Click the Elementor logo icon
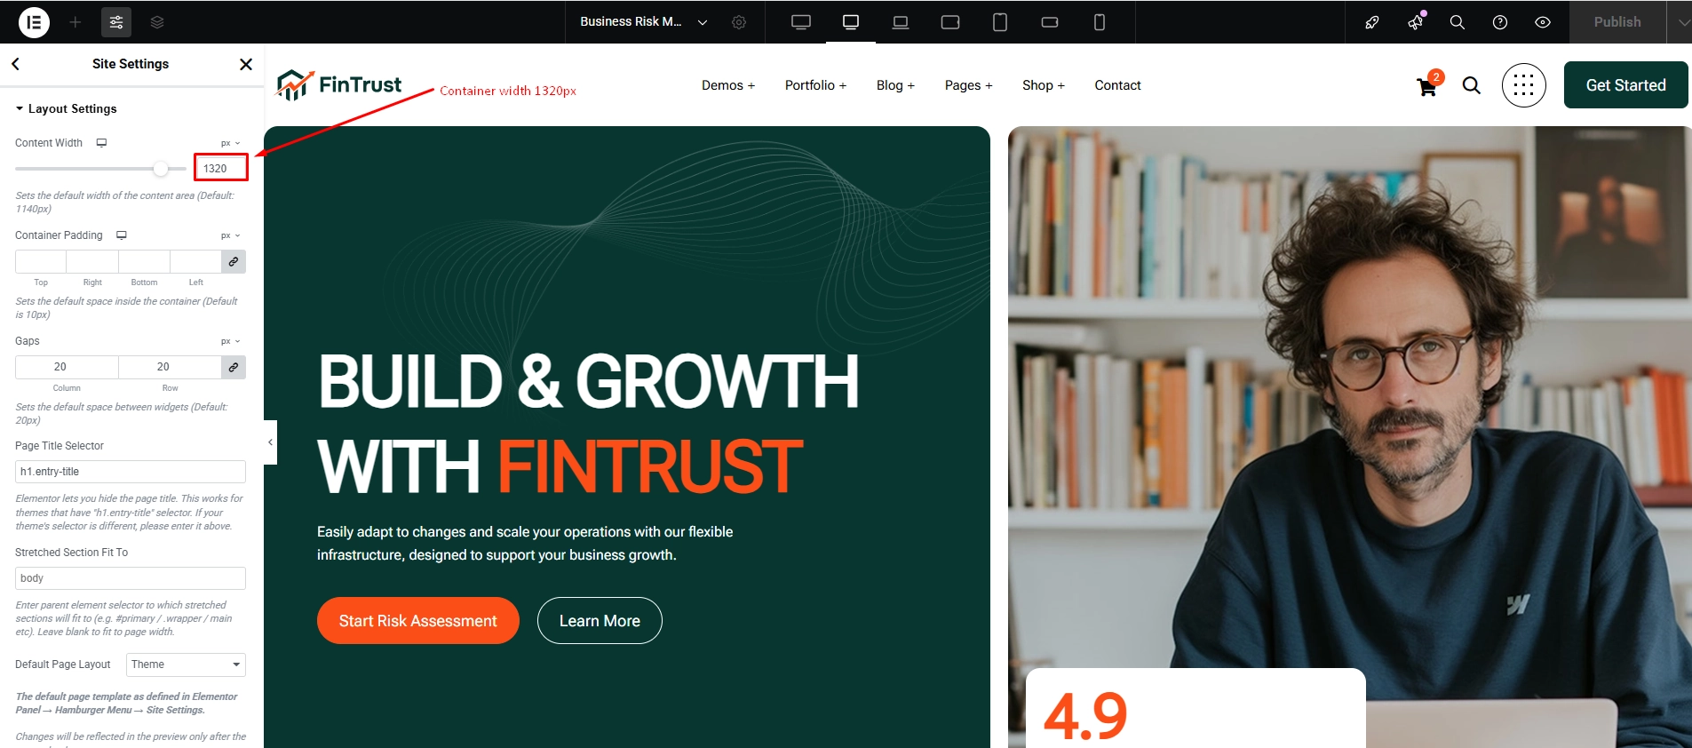Image resolution: width=1692 pixels, height=748 pixels. click(x=34, y=22)
